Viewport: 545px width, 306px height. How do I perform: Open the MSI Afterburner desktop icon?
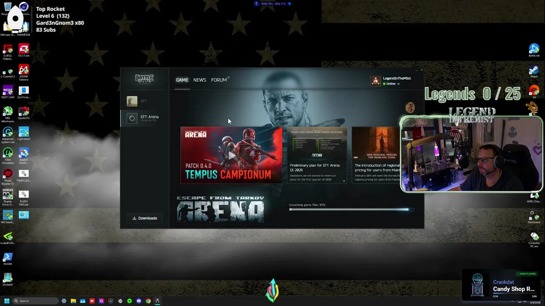click(x=8, y=115)
